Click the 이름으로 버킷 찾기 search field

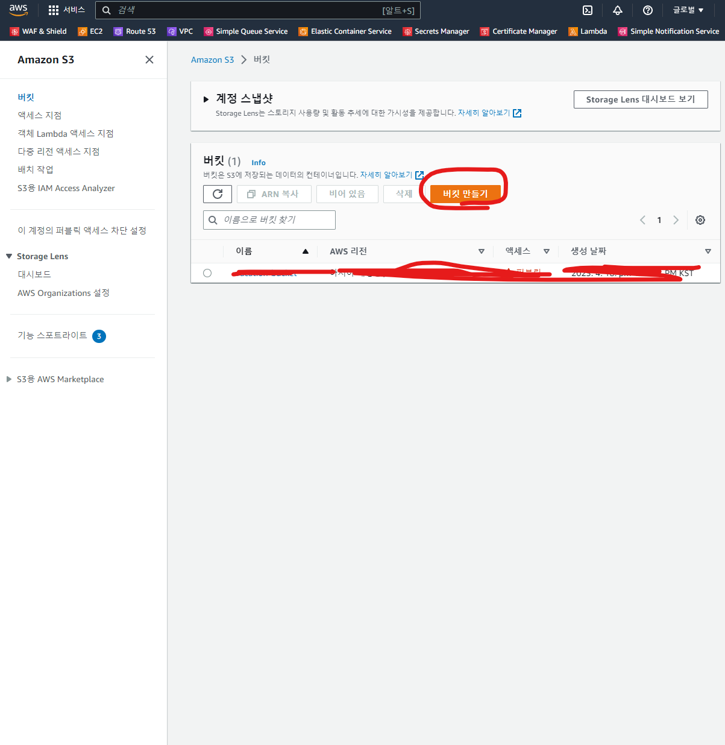(x=269, y=220)
